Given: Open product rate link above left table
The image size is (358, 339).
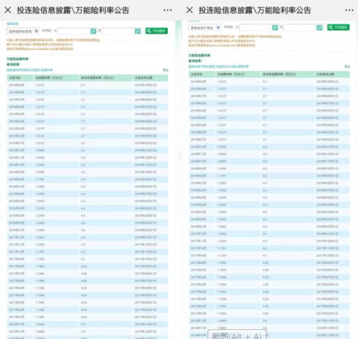Looking at the screenshot, I should coord(30,70).
